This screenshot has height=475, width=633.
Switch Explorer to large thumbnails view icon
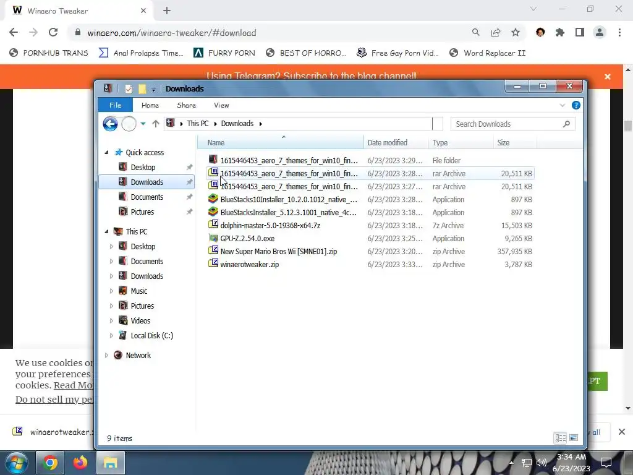(574, 438)
